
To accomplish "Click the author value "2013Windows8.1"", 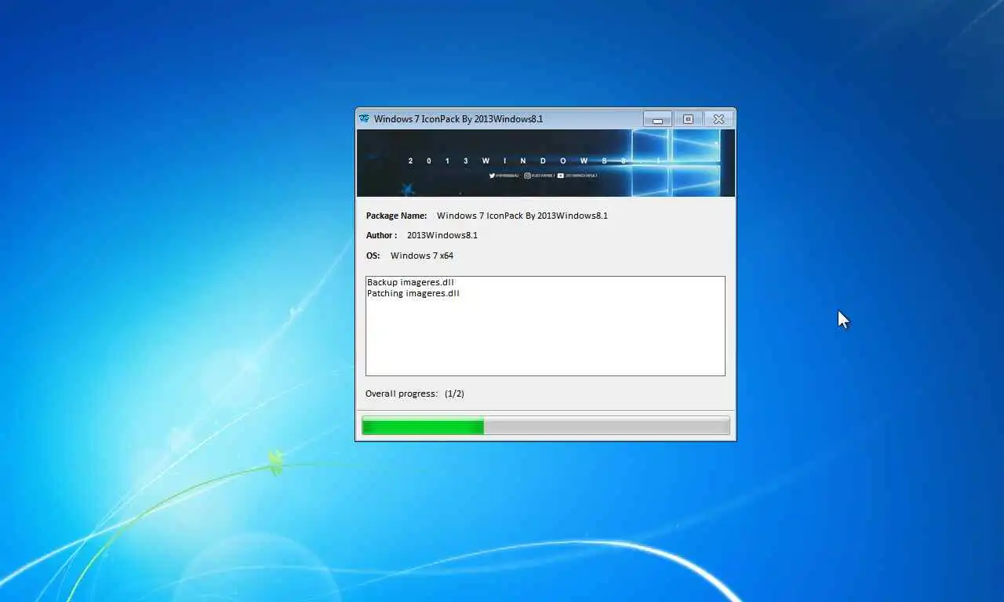I will coord(442,235).
